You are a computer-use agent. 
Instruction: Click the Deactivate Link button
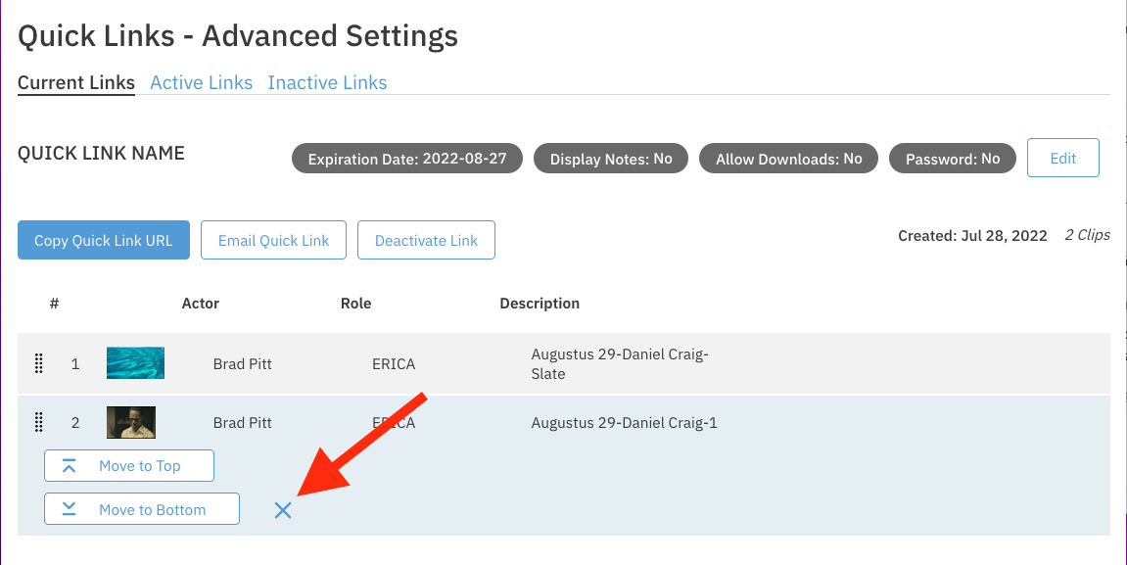point(426,241)
